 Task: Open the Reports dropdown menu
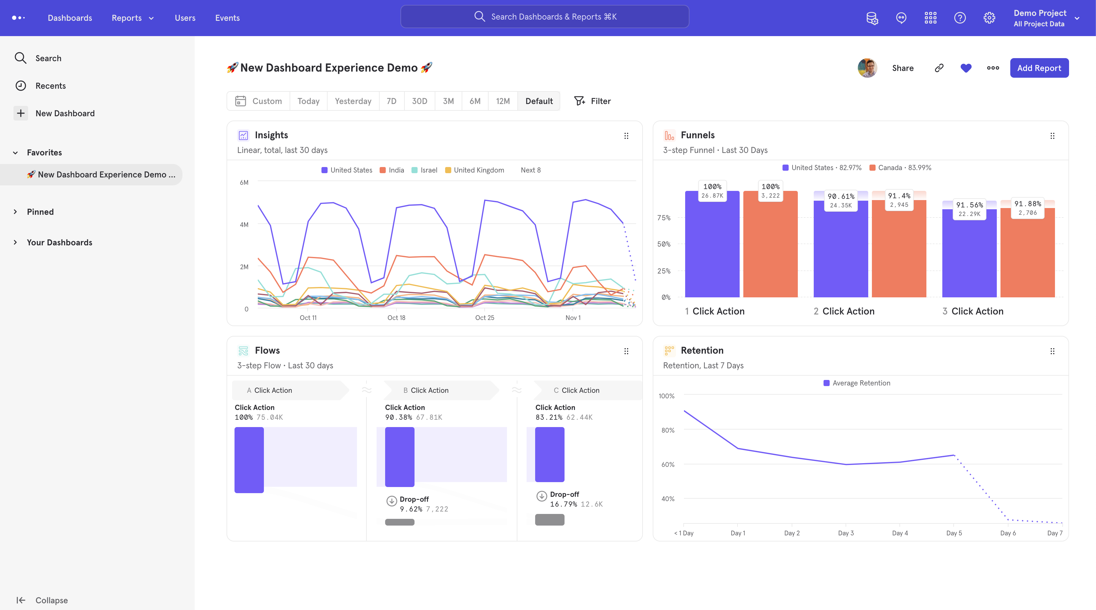point(132,18)
